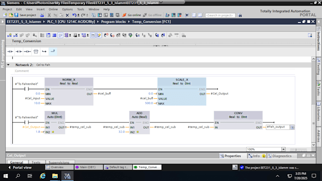Insert a coil assignment
The image size is (322, 181).
click(x=27, y=52)
